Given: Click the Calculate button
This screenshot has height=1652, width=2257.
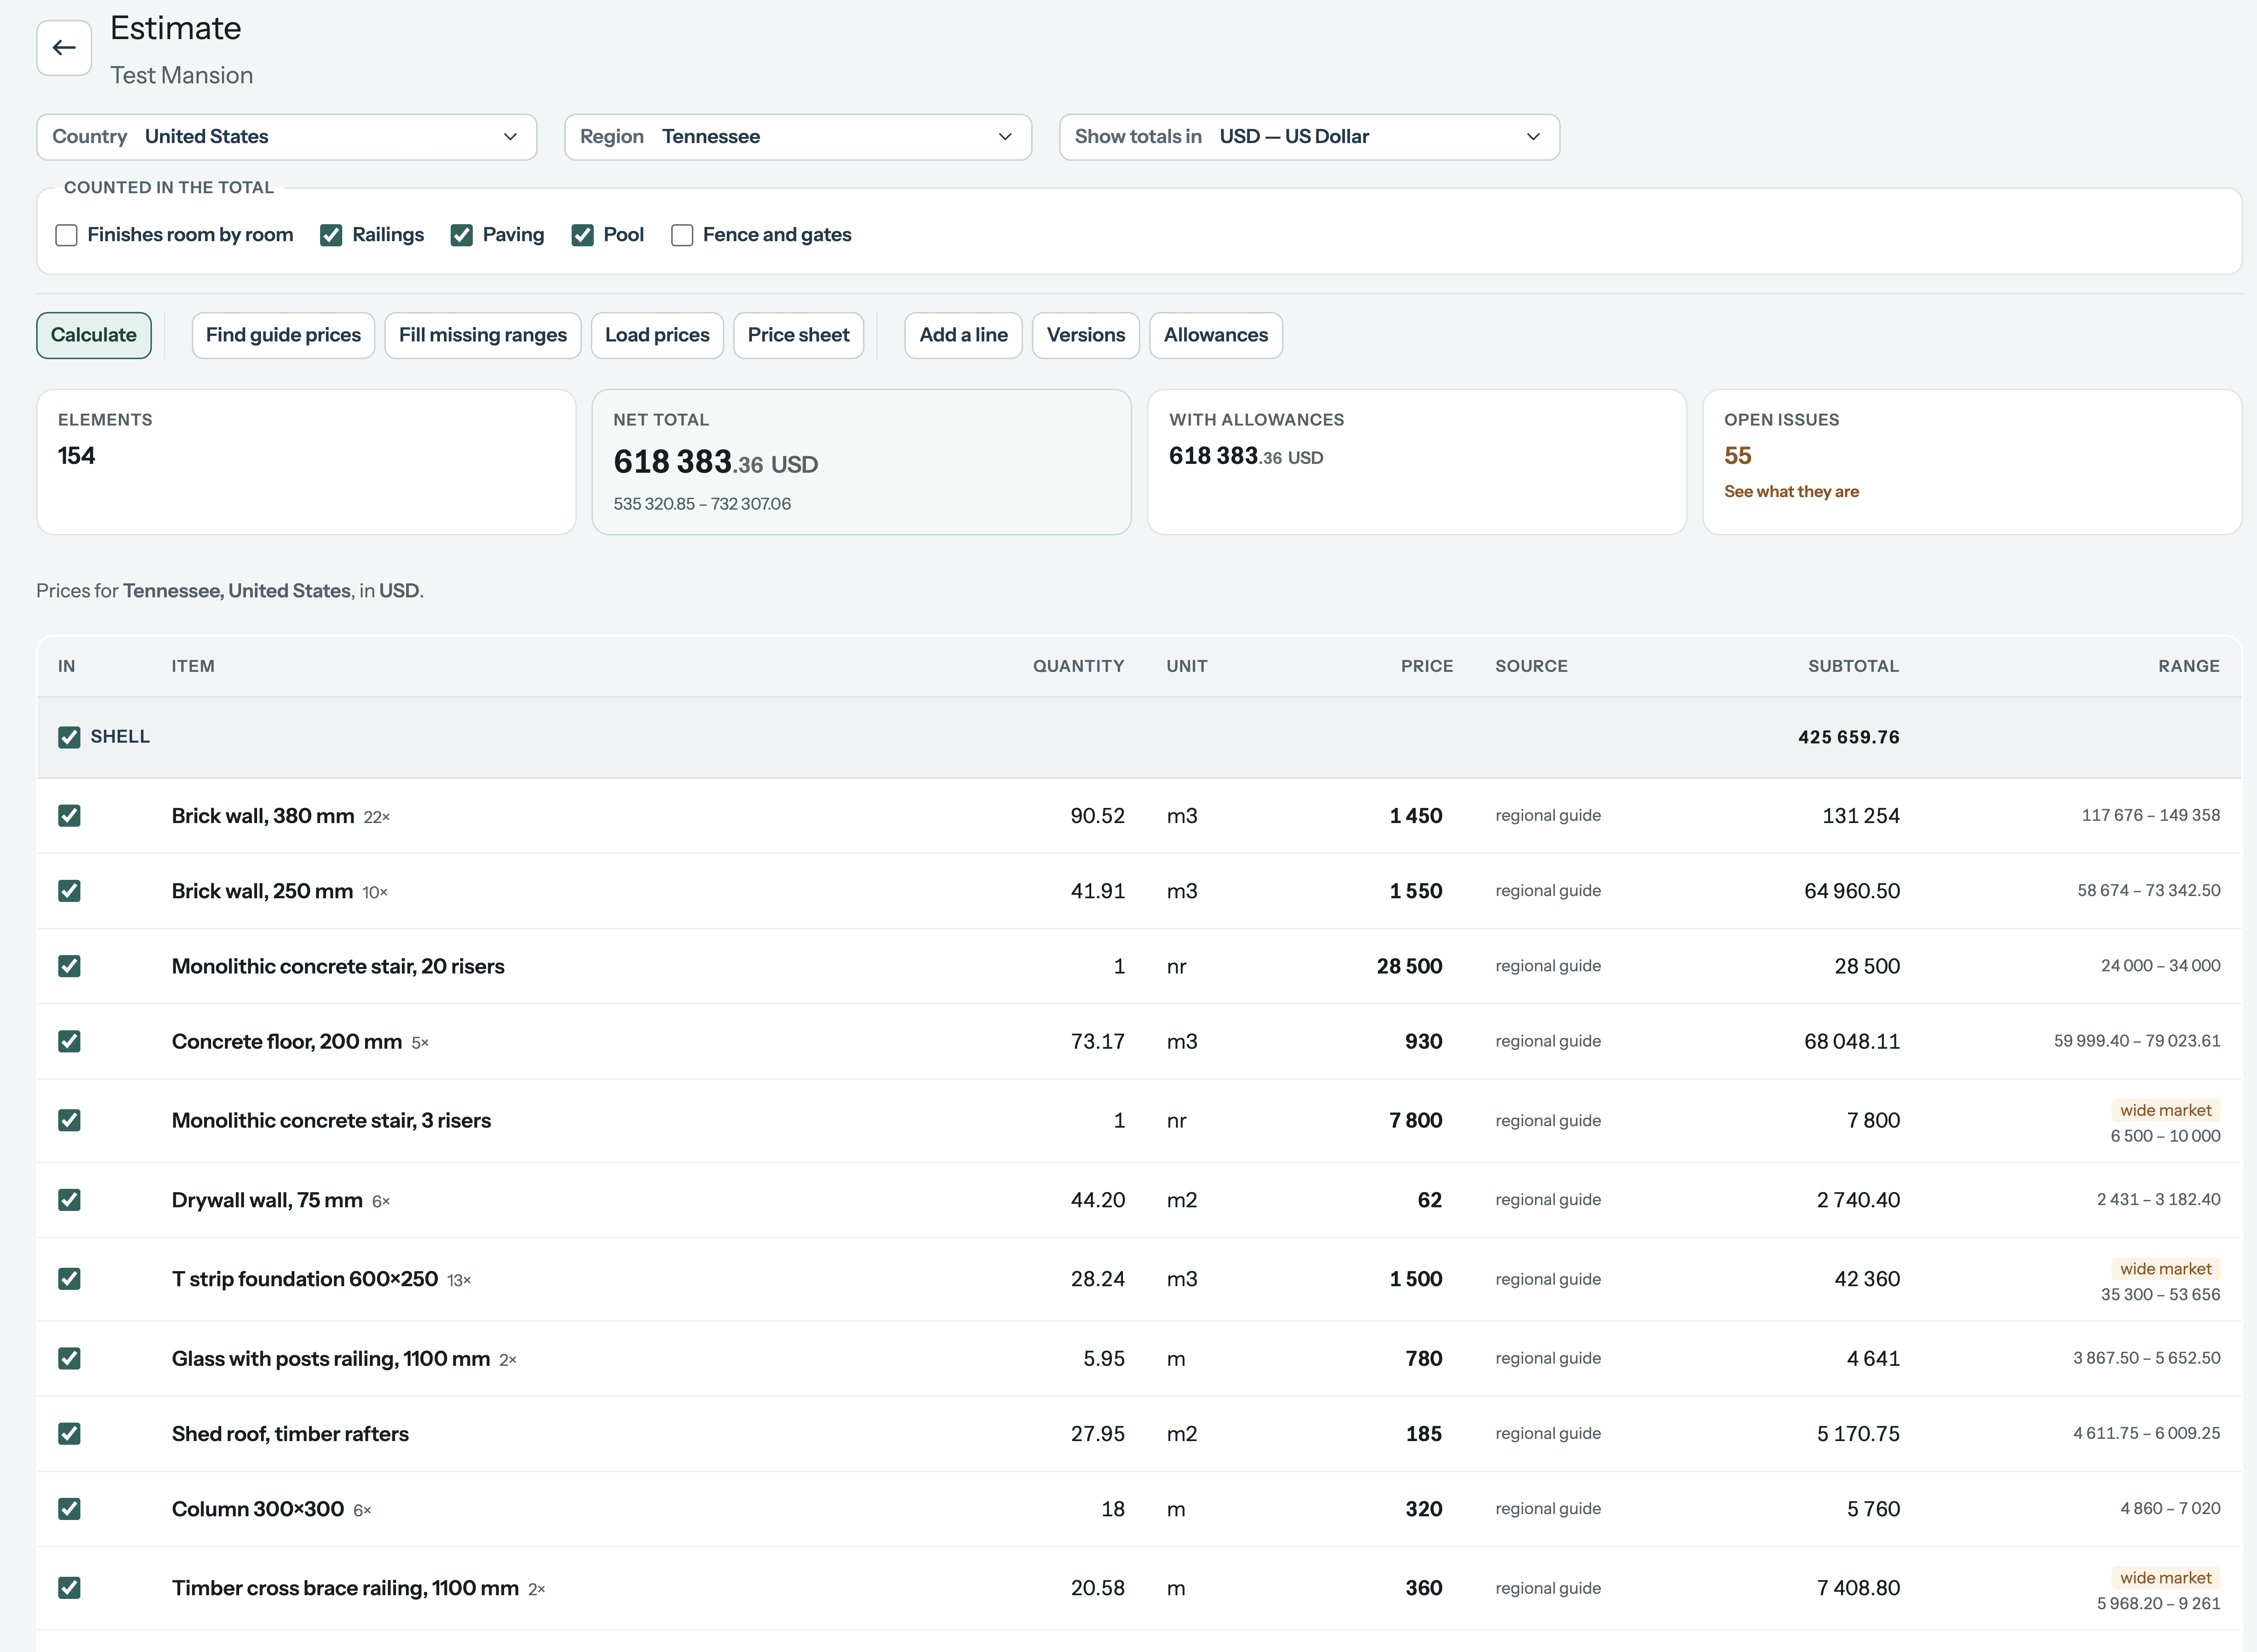Looking at the screenshot, I should [x=94, y=335].
